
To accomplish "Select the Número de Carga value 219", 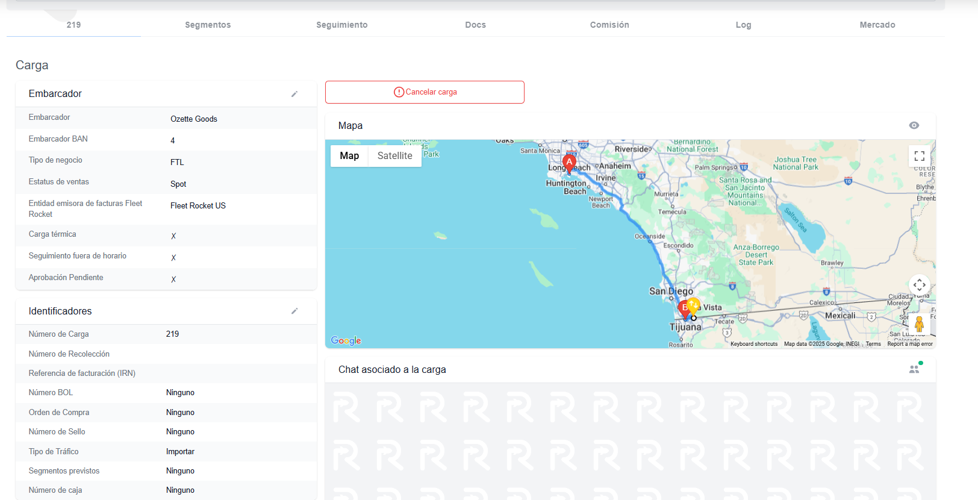I will 172,334.
